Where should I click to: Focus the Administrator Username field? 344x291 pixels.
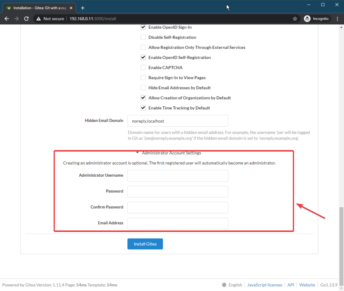point(178,176)
